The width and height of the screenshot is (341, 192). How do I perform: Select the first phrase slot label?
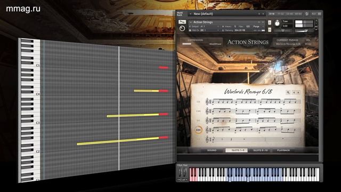198,102
